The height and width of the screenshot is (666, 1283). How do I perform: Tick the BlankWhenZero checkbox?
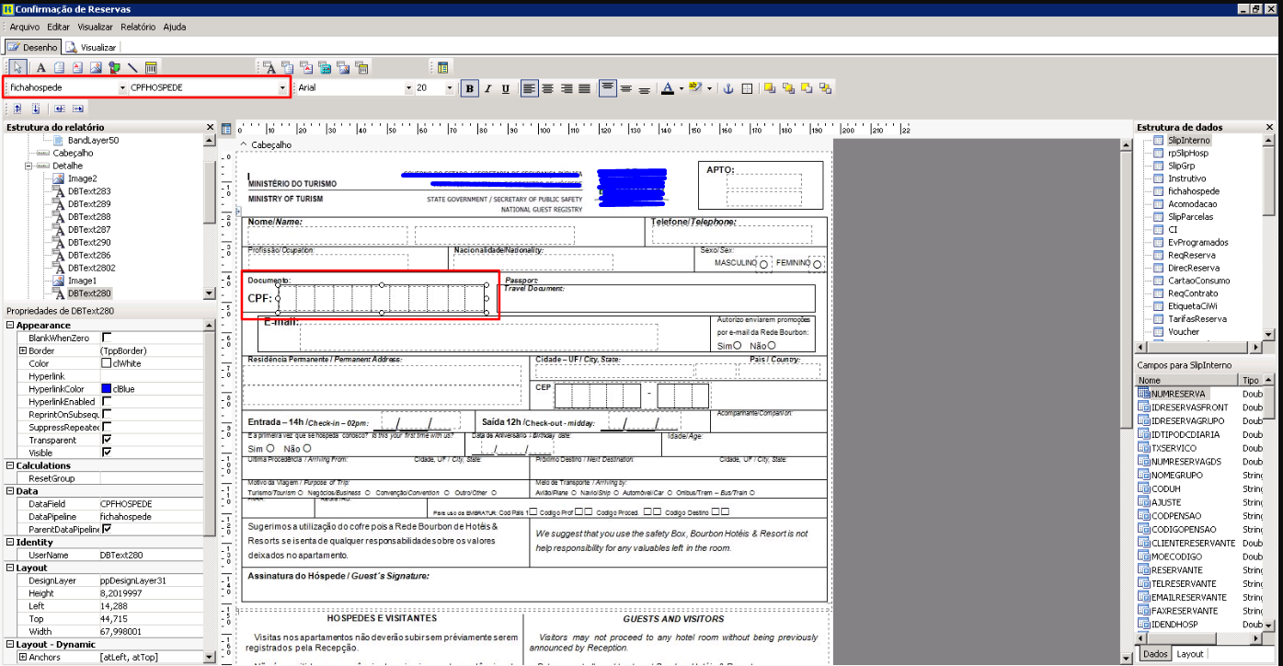(x=106, y=338)
